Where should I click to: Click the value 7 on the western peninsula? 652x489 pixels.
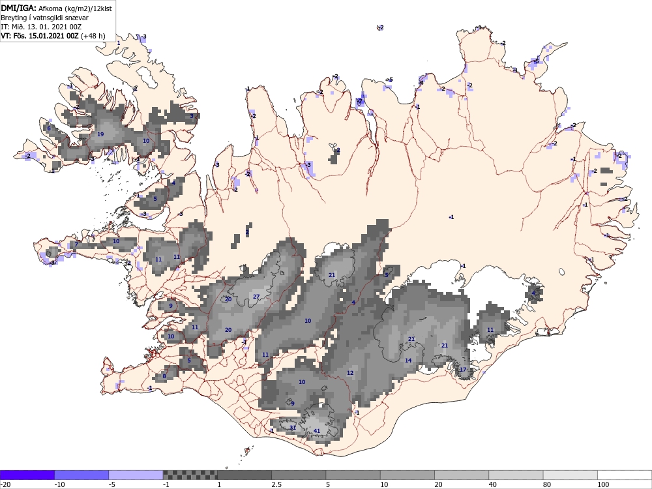tap(76, 244)
